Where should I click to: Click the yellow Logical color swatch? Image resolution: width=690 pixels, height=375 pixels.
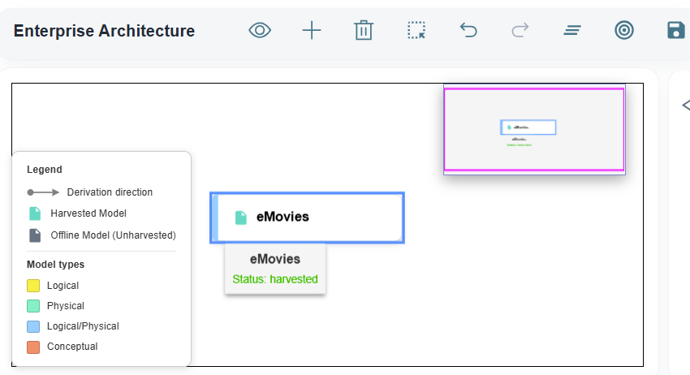coord(33,286)
